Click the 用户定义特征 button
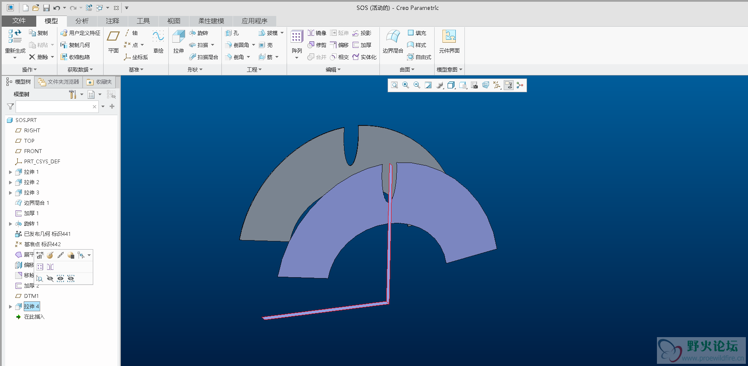 pyautogui.click(x=80, y=33)
